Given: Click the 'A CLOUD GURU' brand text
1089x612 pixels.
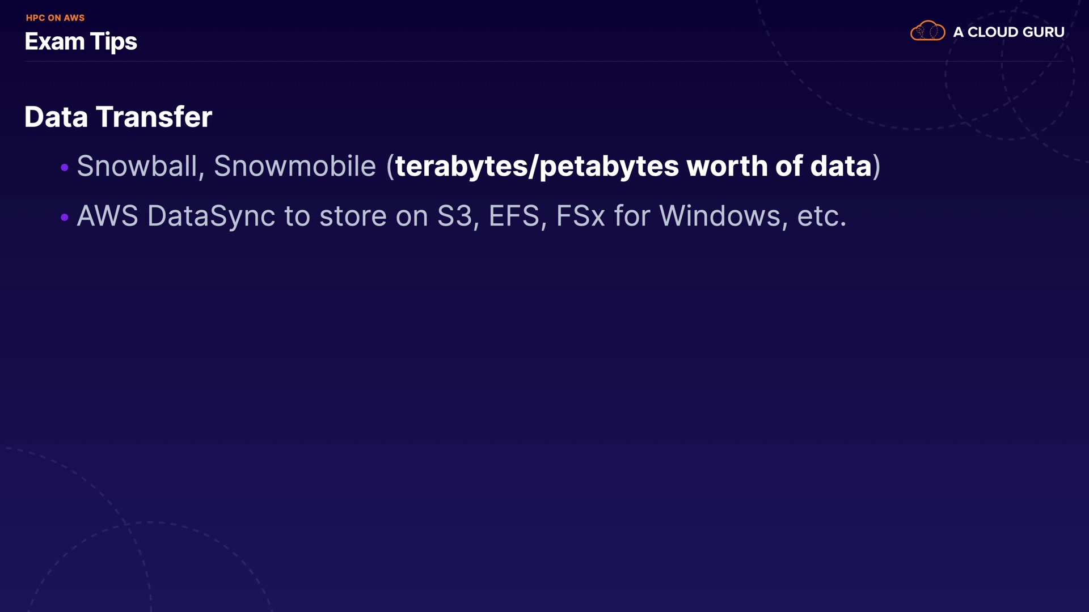Looking at the screenshot, I should (1008, 32).
